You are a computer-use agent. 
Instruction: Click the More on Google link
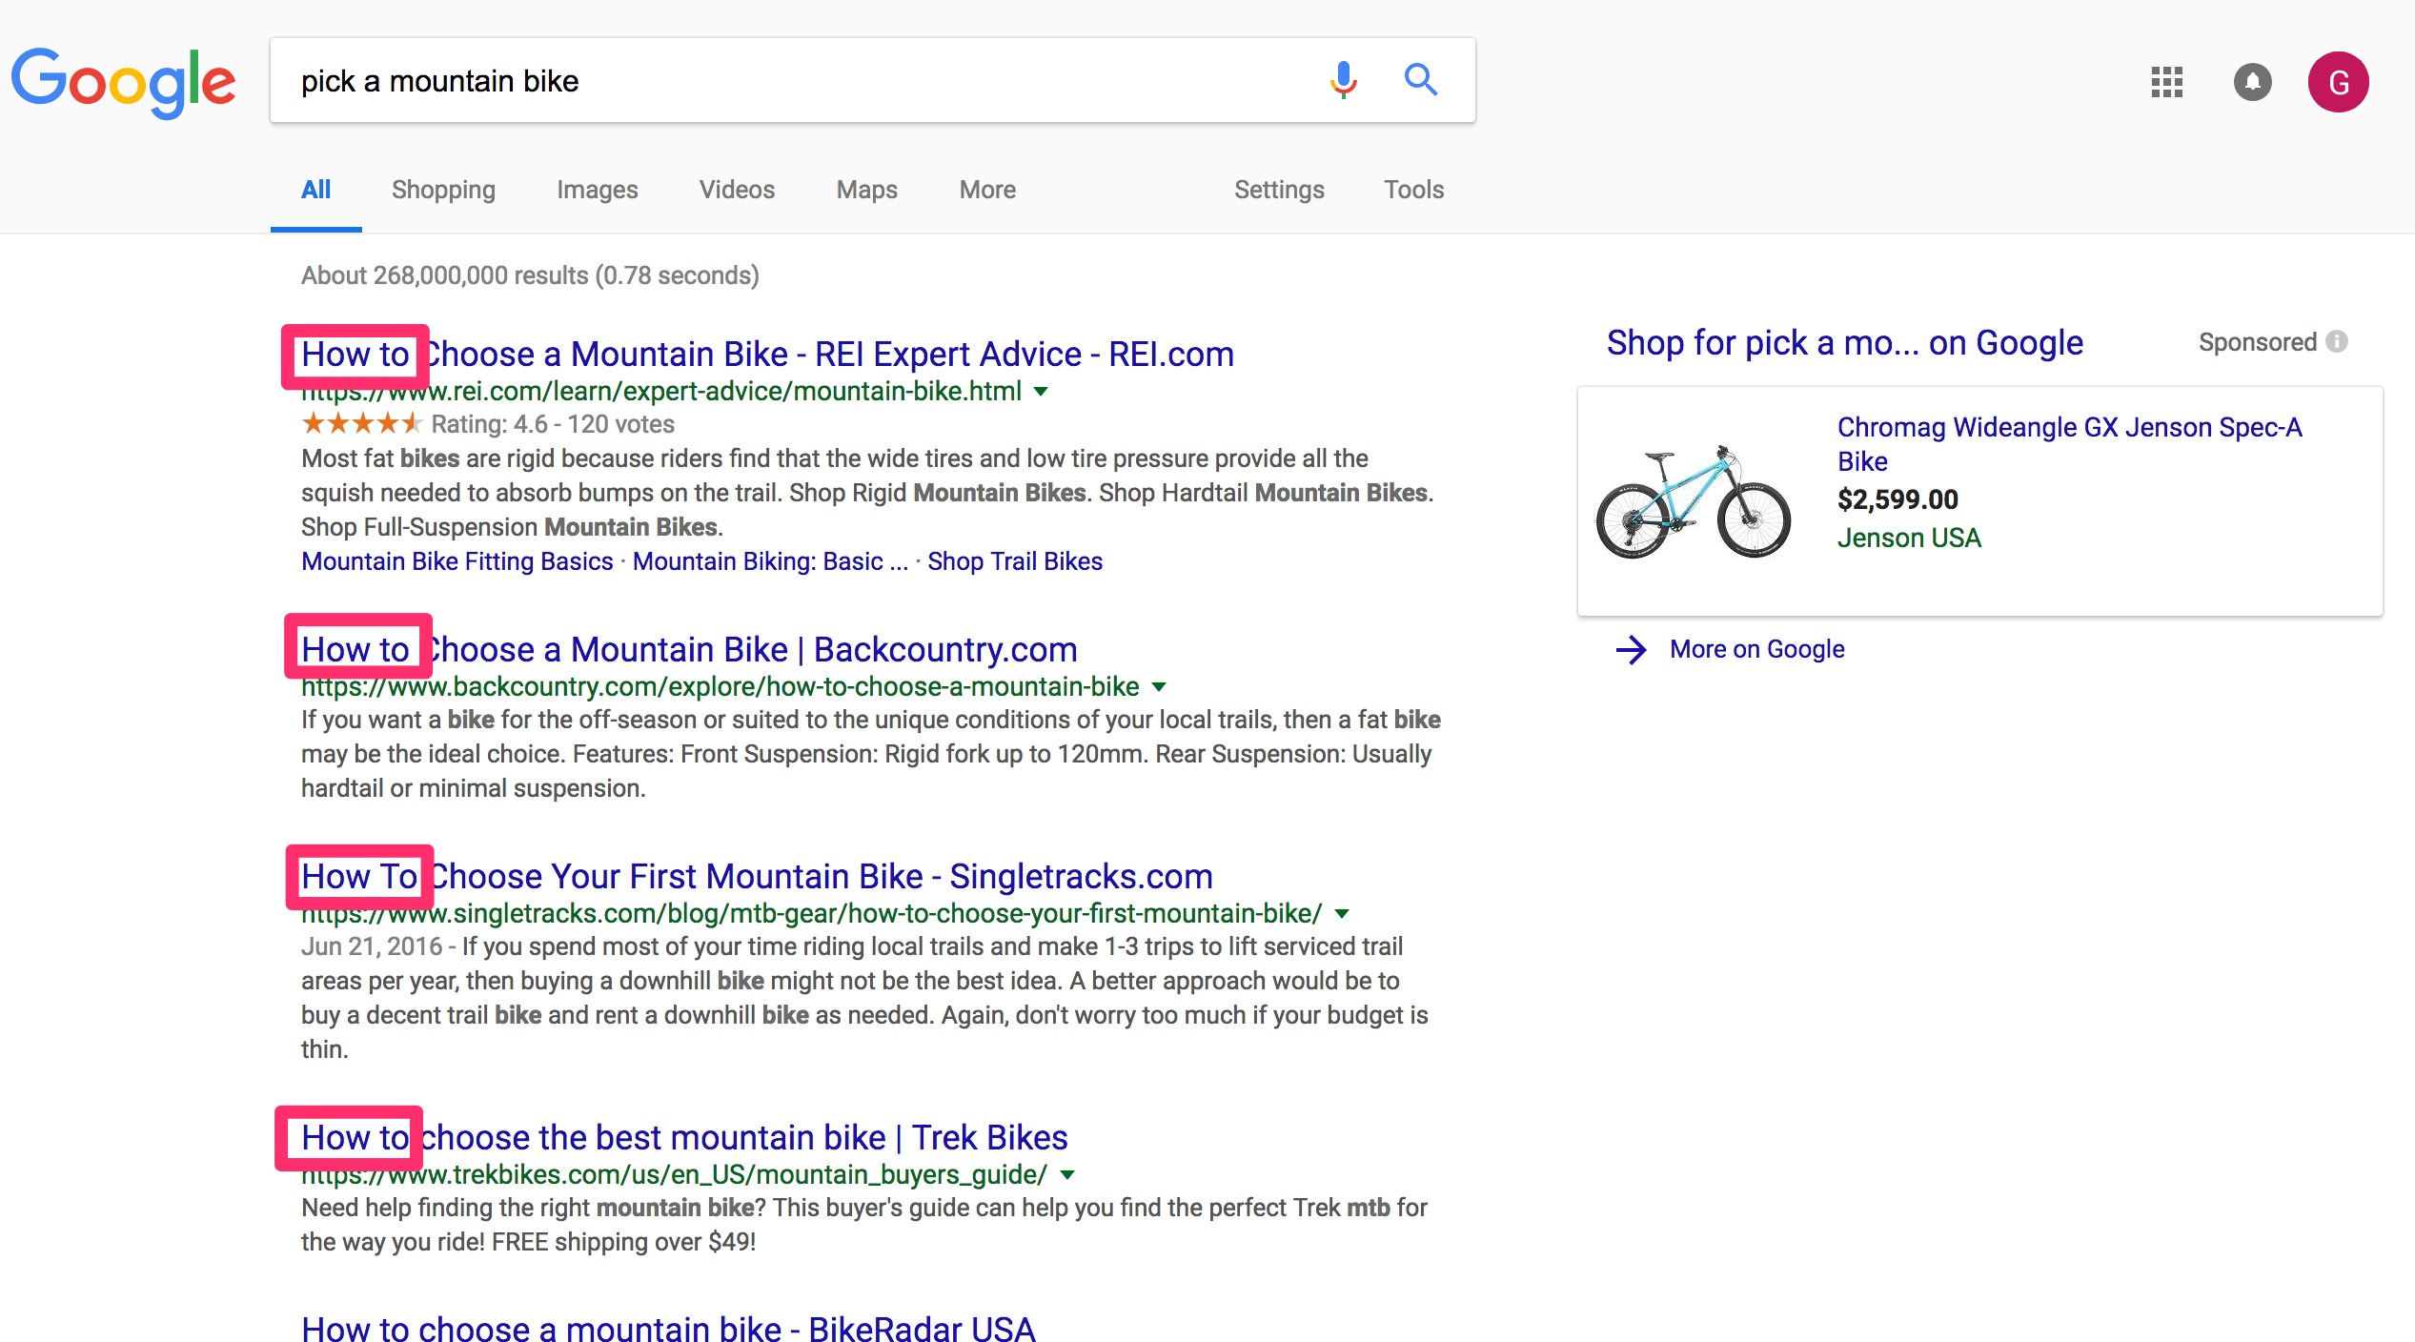(1756, 649)
